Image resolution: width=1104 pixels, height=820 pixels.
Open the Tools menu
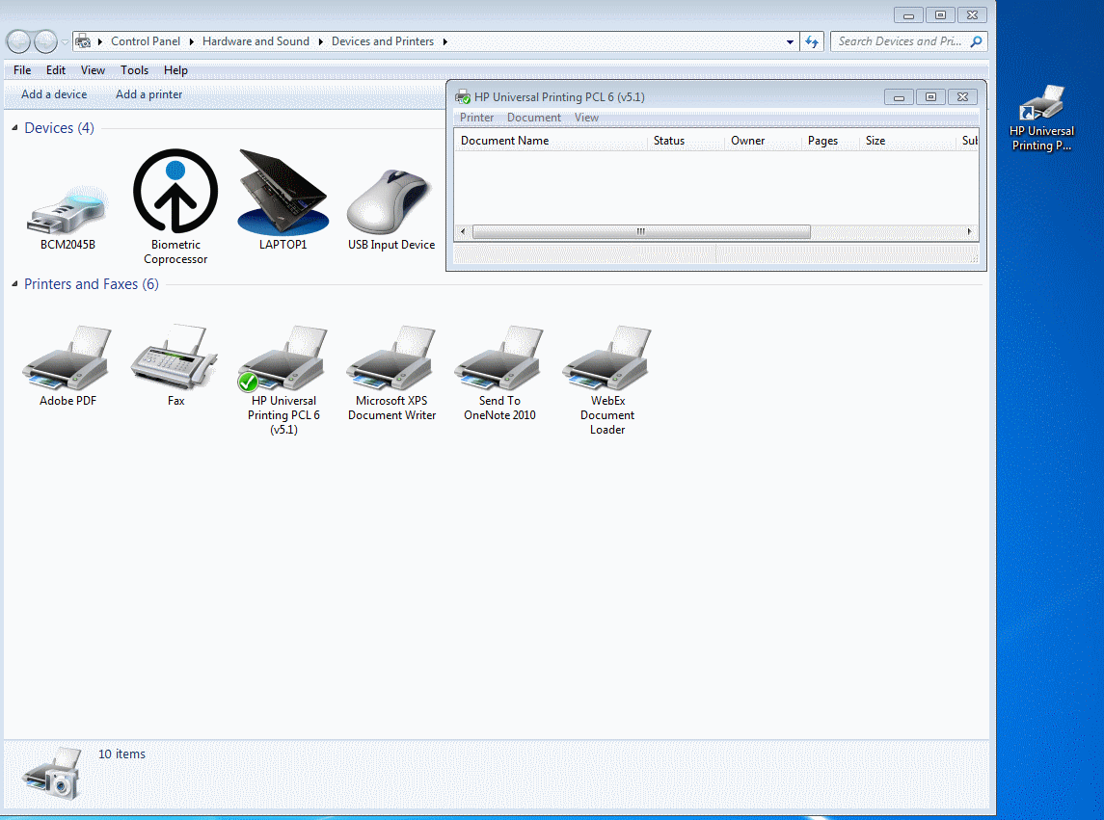[x=134, y=69]
